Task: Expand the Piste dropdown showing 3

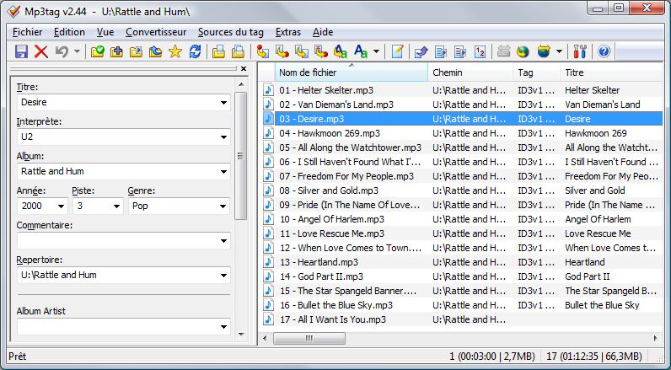Action: click(x=116, y=206)
